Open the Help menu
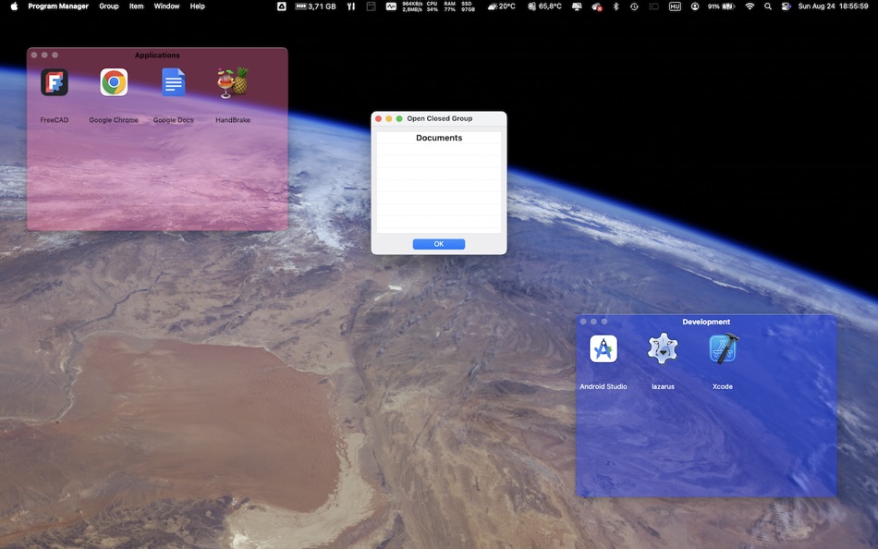The image size is (878, 549). (197, 6)
